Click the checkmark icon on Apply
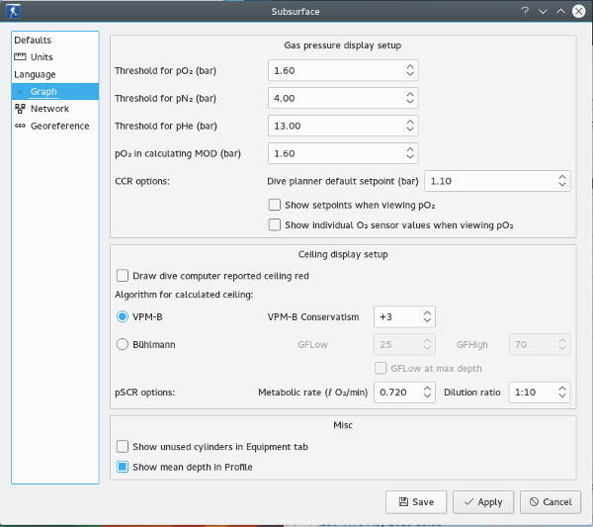Screen dimensions: 593x527 click(468, 501)
